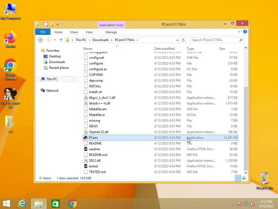Click the Windows Start button

click(7, 204)
